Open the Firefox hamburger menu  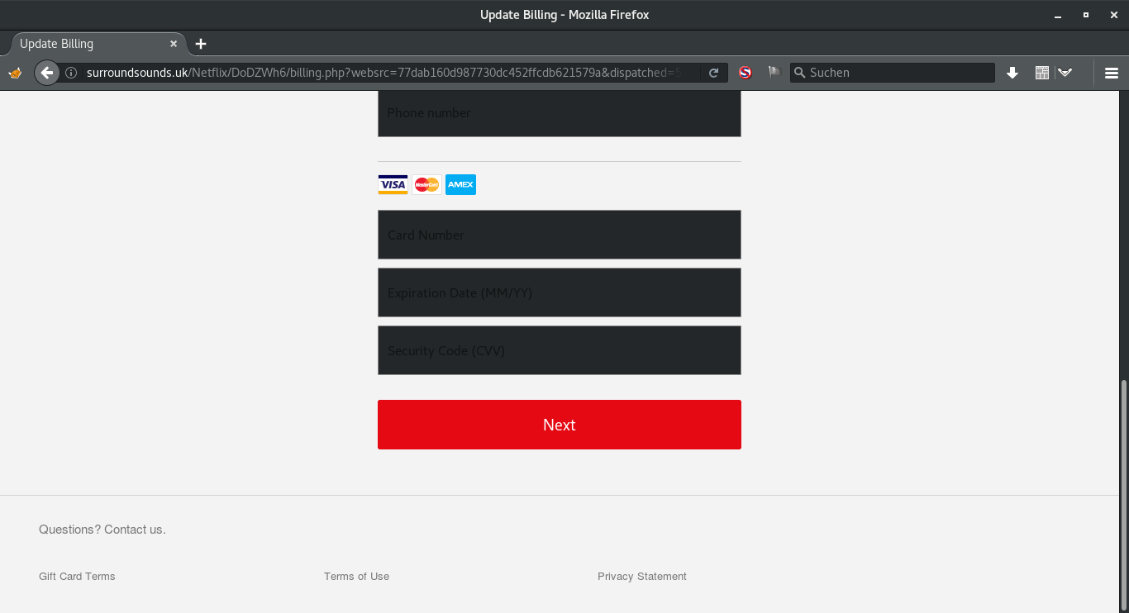(x=1111, y=73)
